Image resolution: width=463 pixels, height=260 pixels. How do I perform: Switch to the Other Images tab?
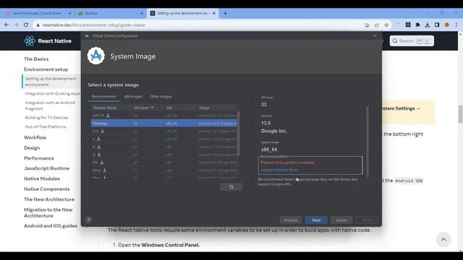161,96
